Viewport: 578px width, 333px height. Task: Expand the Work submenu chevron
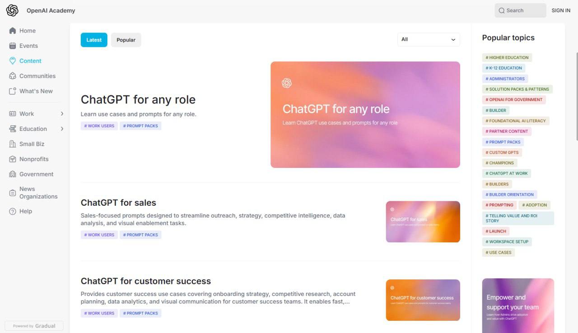[62, 114]
